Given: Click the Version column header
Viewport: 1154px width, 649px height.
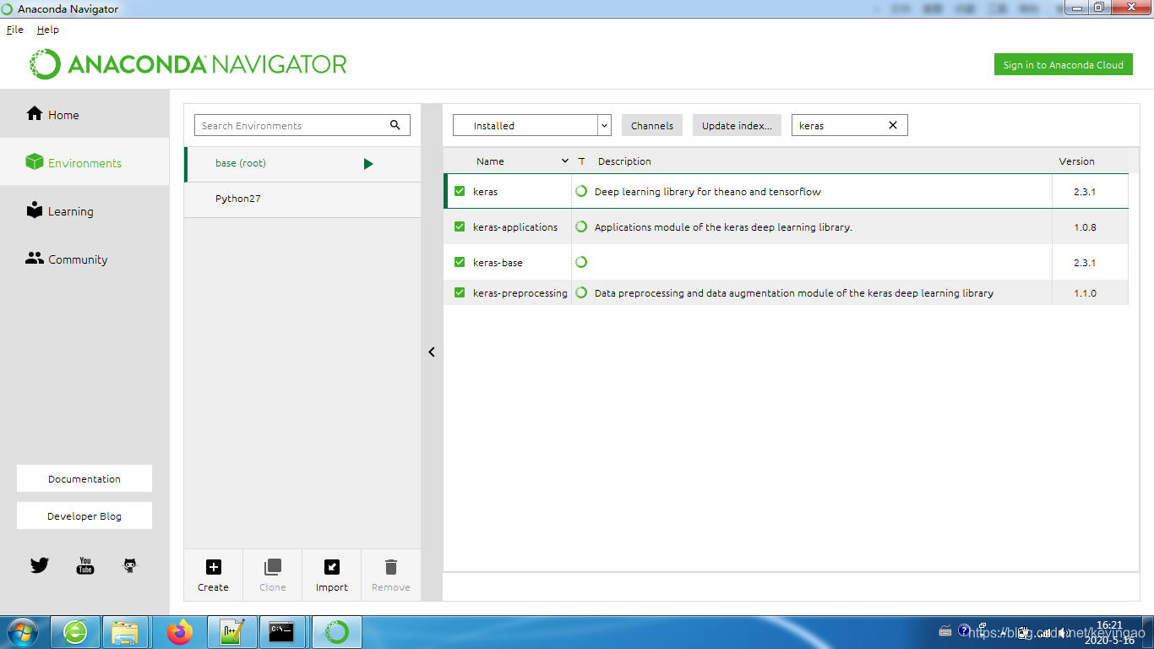Looking at the screenshot, I should click(1076, 161).
